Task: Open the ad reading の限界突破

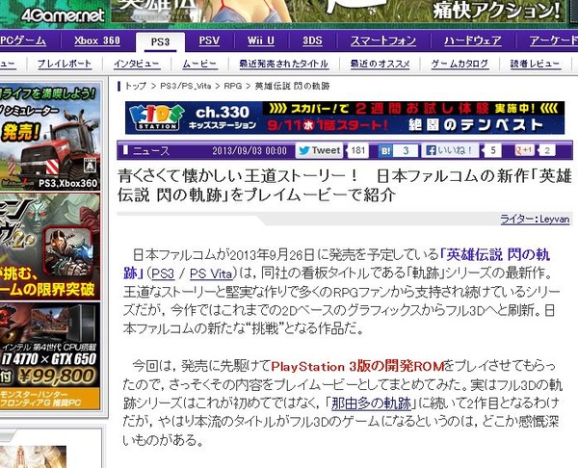Action: point(50,247)
